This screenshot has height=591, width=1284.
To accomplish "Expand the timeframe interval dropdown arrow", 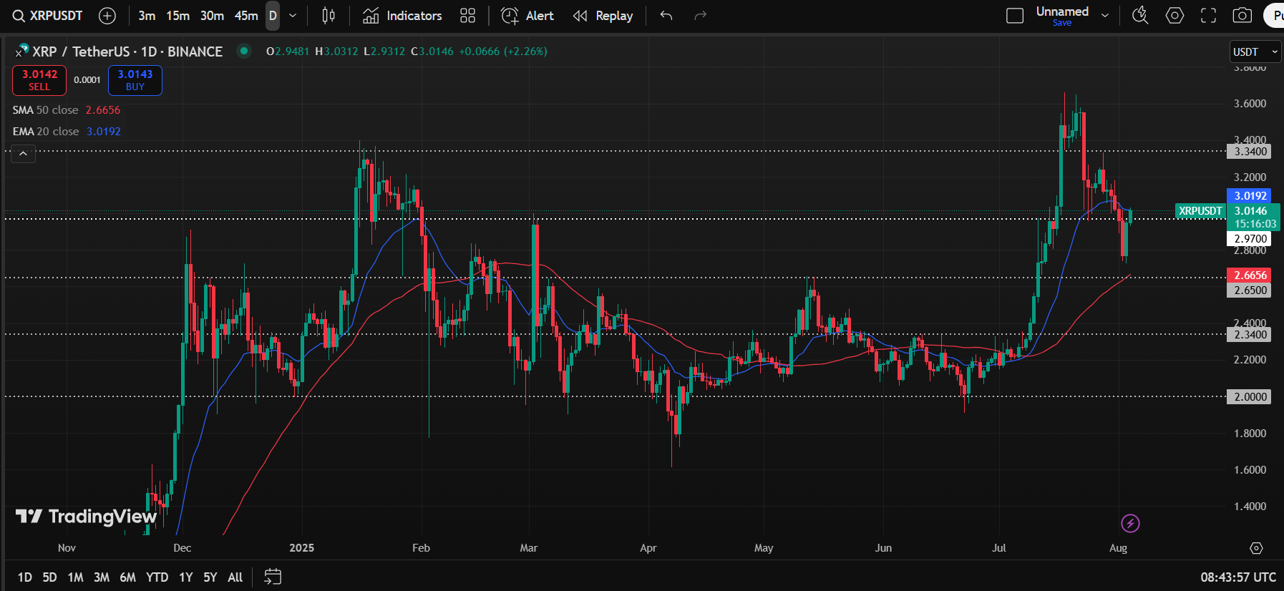I will (292, 16).
